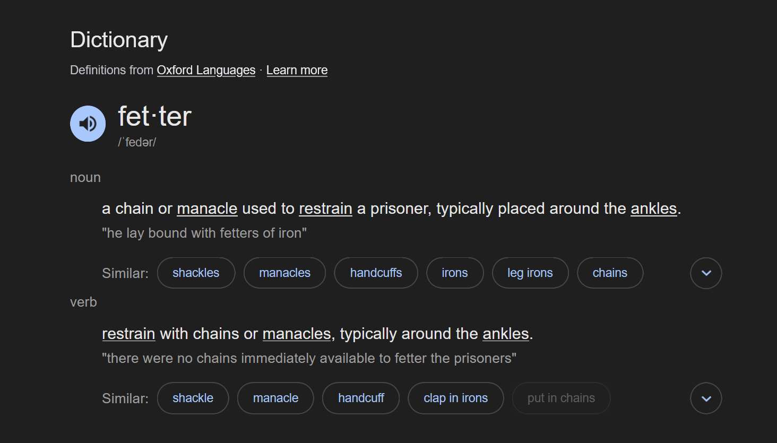
Task: Open "restrain" link in the noun definition
Action: pyautogui.click(x=325, y=209)
